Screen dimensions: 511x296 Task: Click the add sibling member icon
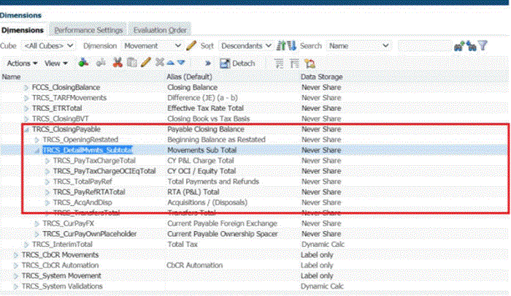click(101, 63)
